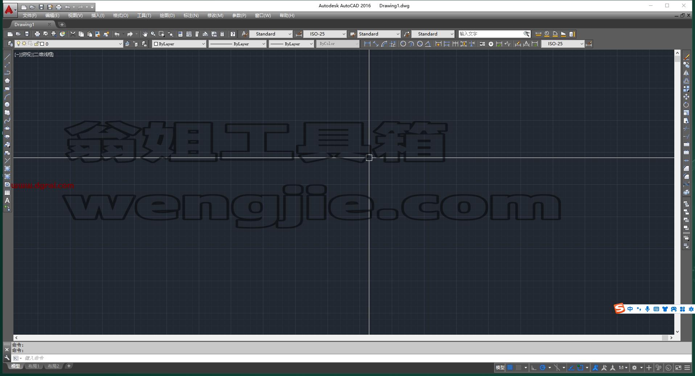
Task: Expand the table style Standard dropdown
Action: 379,34
